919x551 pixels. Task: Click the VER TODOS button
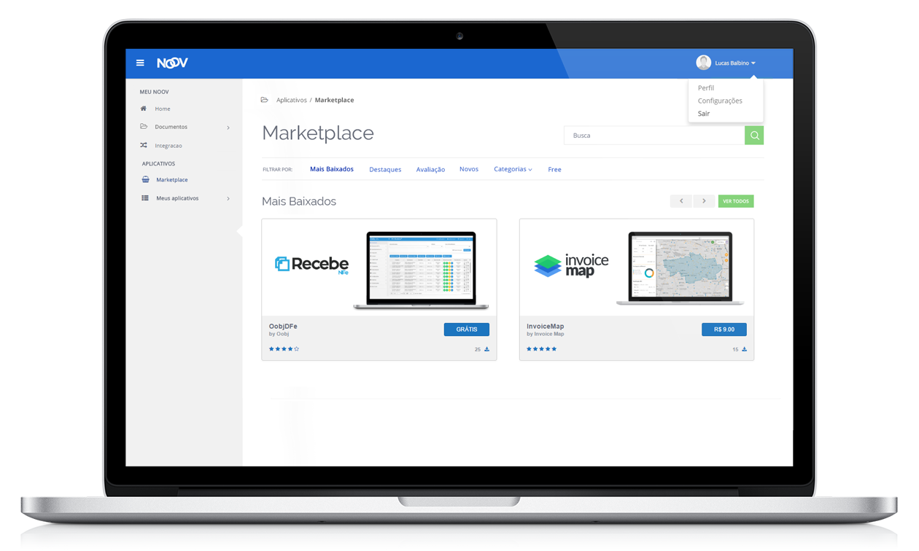pyautogui.click(x=736, y=201)
